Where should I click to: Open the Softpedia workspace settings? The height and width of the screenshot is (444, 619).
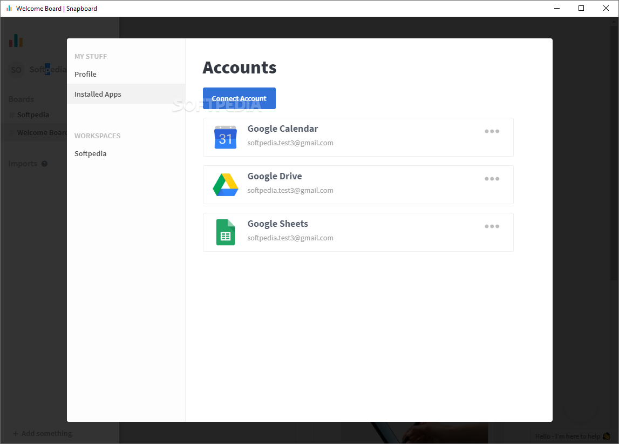pyautogui.click(x=91, y=153)
